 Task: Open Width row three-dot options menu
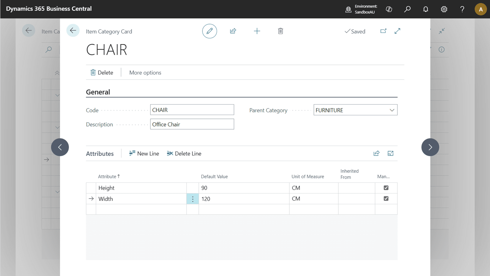click(x=193, y=199)
